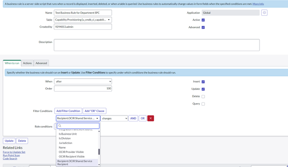Enable the Query checkbox
The width and height of the screenshot is (288, 167).
click(203, 104)
